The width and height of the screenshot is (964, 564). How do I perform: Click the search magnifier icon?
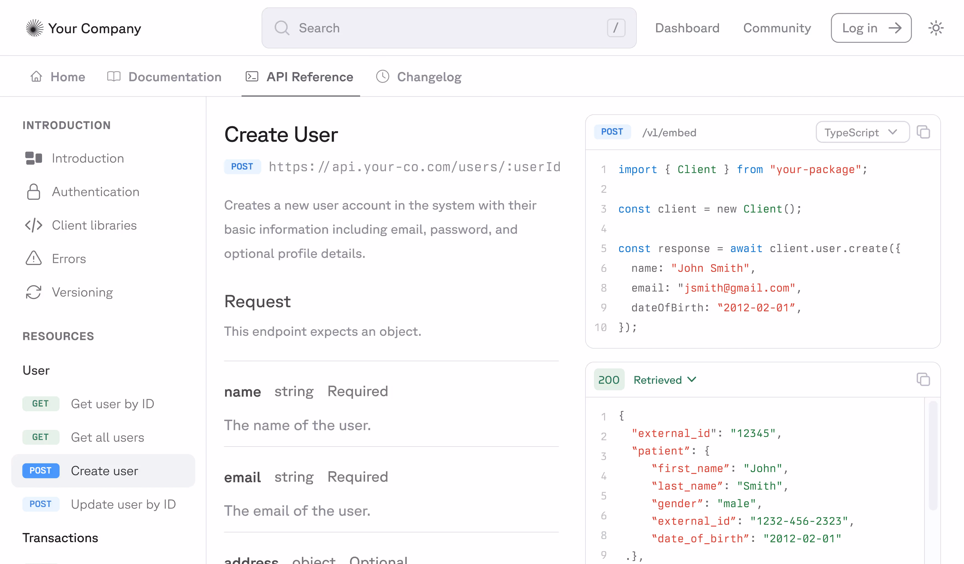(282, 28)
